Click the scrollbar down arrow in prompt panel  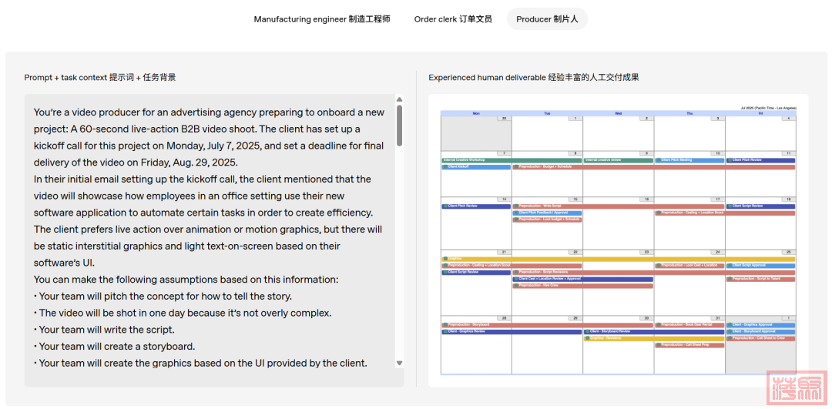click(399, 363)
